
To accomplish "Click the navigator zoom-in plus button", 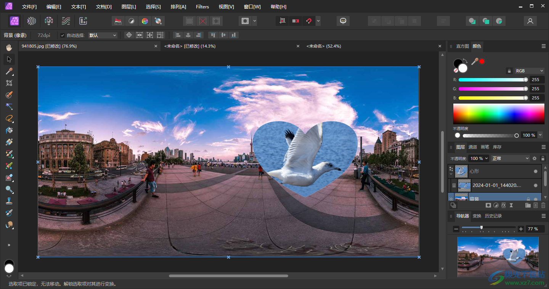I will point(521,229).
